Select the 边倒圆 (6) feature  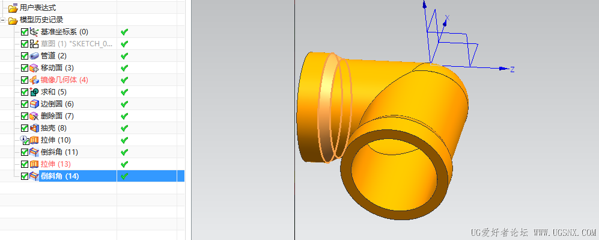(x=57, y=104)
